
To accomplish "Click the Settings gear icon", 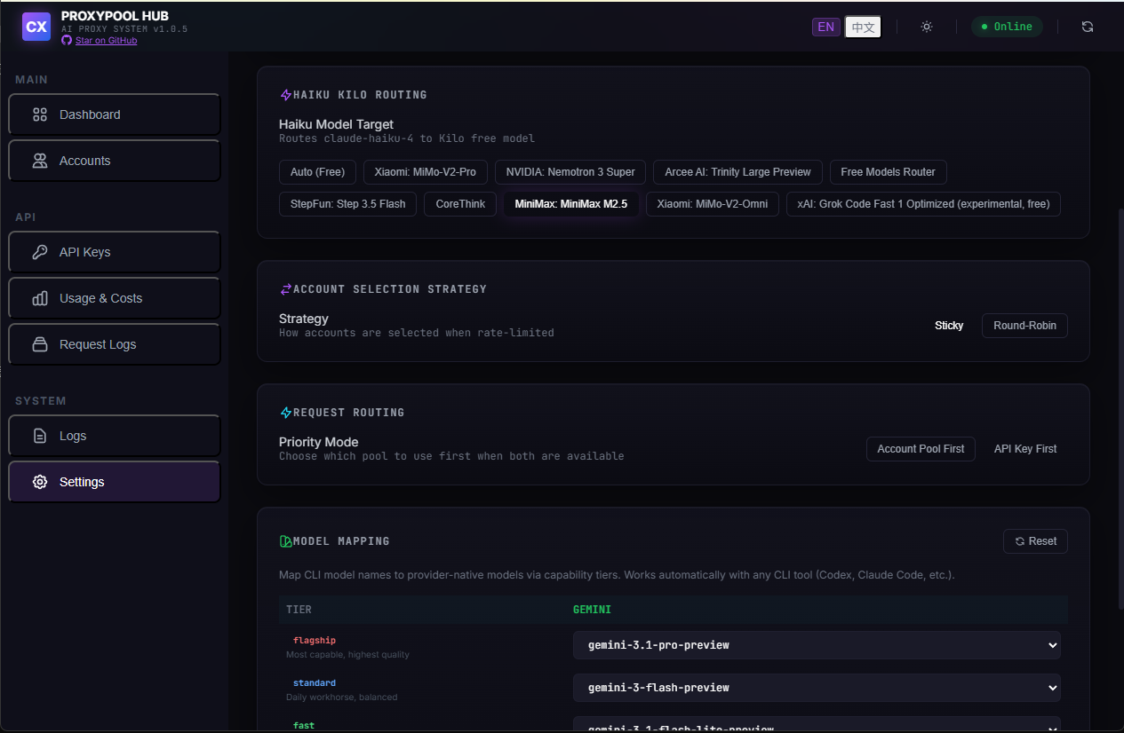I will click(x=40, y=482).
